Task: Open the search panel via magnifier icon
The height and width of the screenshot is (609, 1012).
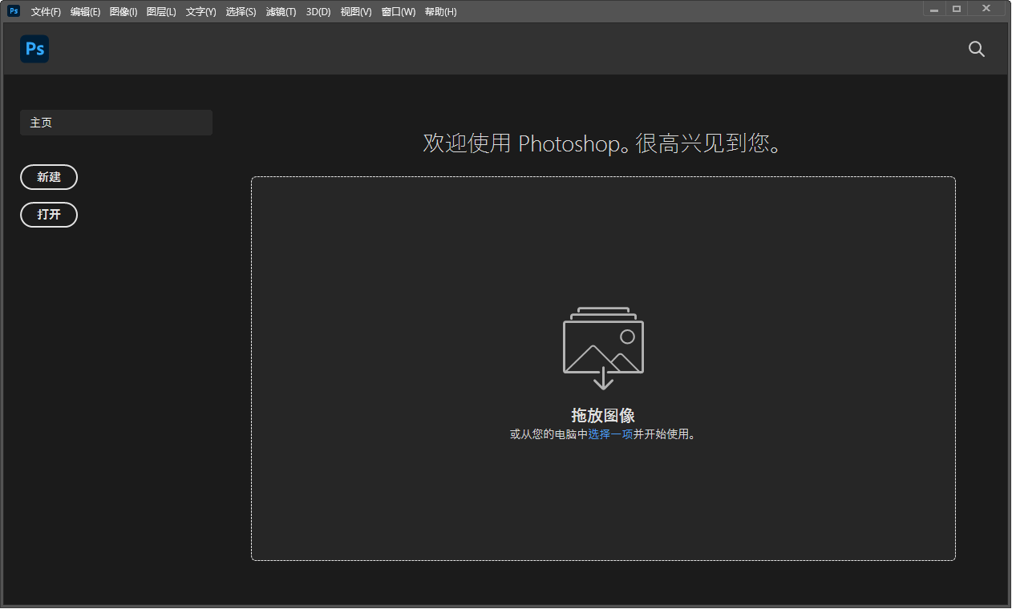Action: click(x=976, y=49)
